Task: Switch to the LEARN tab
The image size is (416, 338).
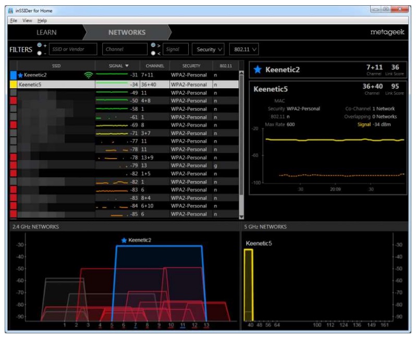Action: (46, 32)
